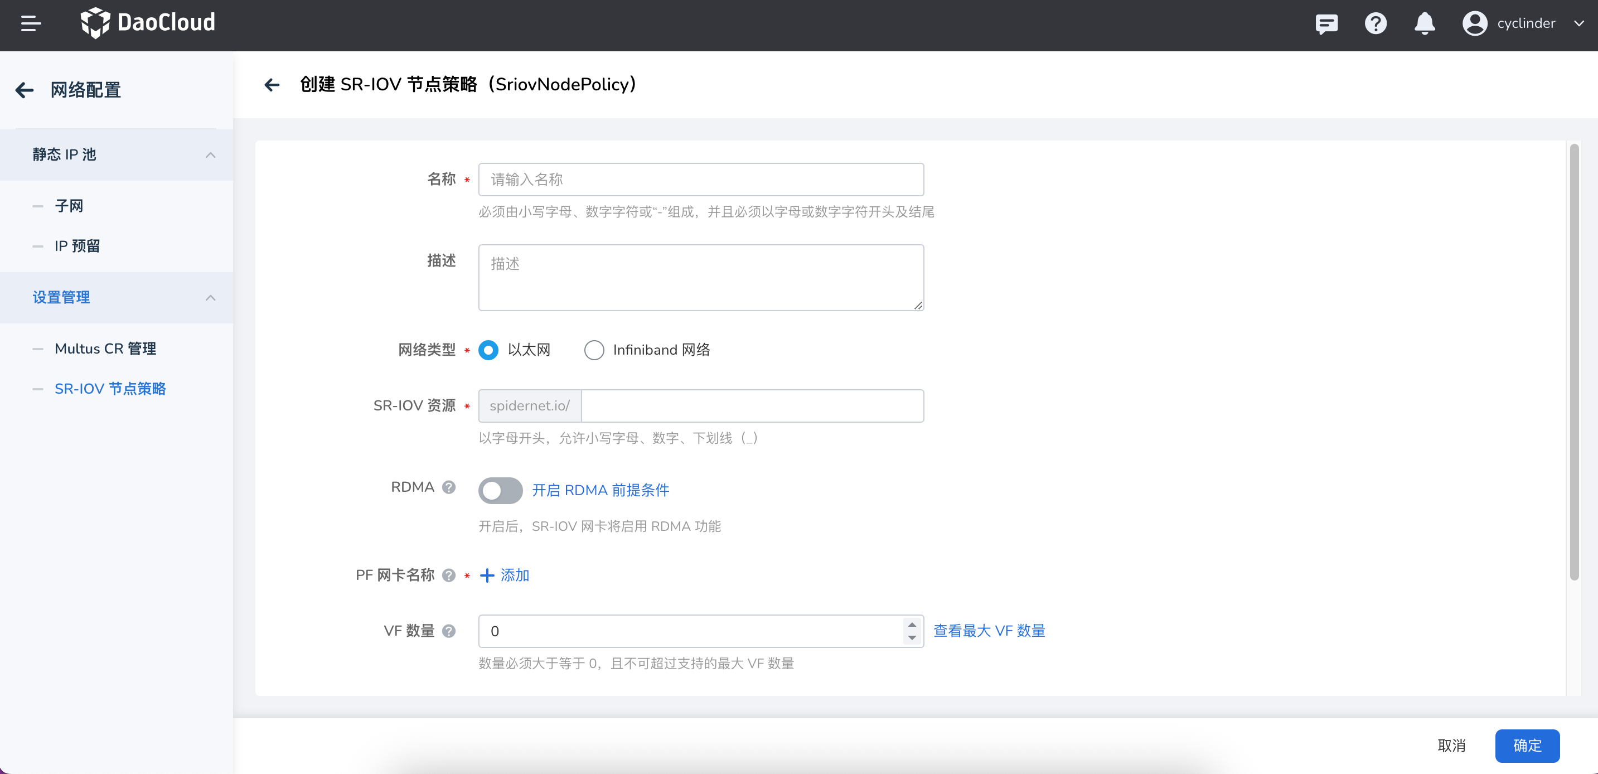Open the hamburger navigation menu

pos(30,24)
